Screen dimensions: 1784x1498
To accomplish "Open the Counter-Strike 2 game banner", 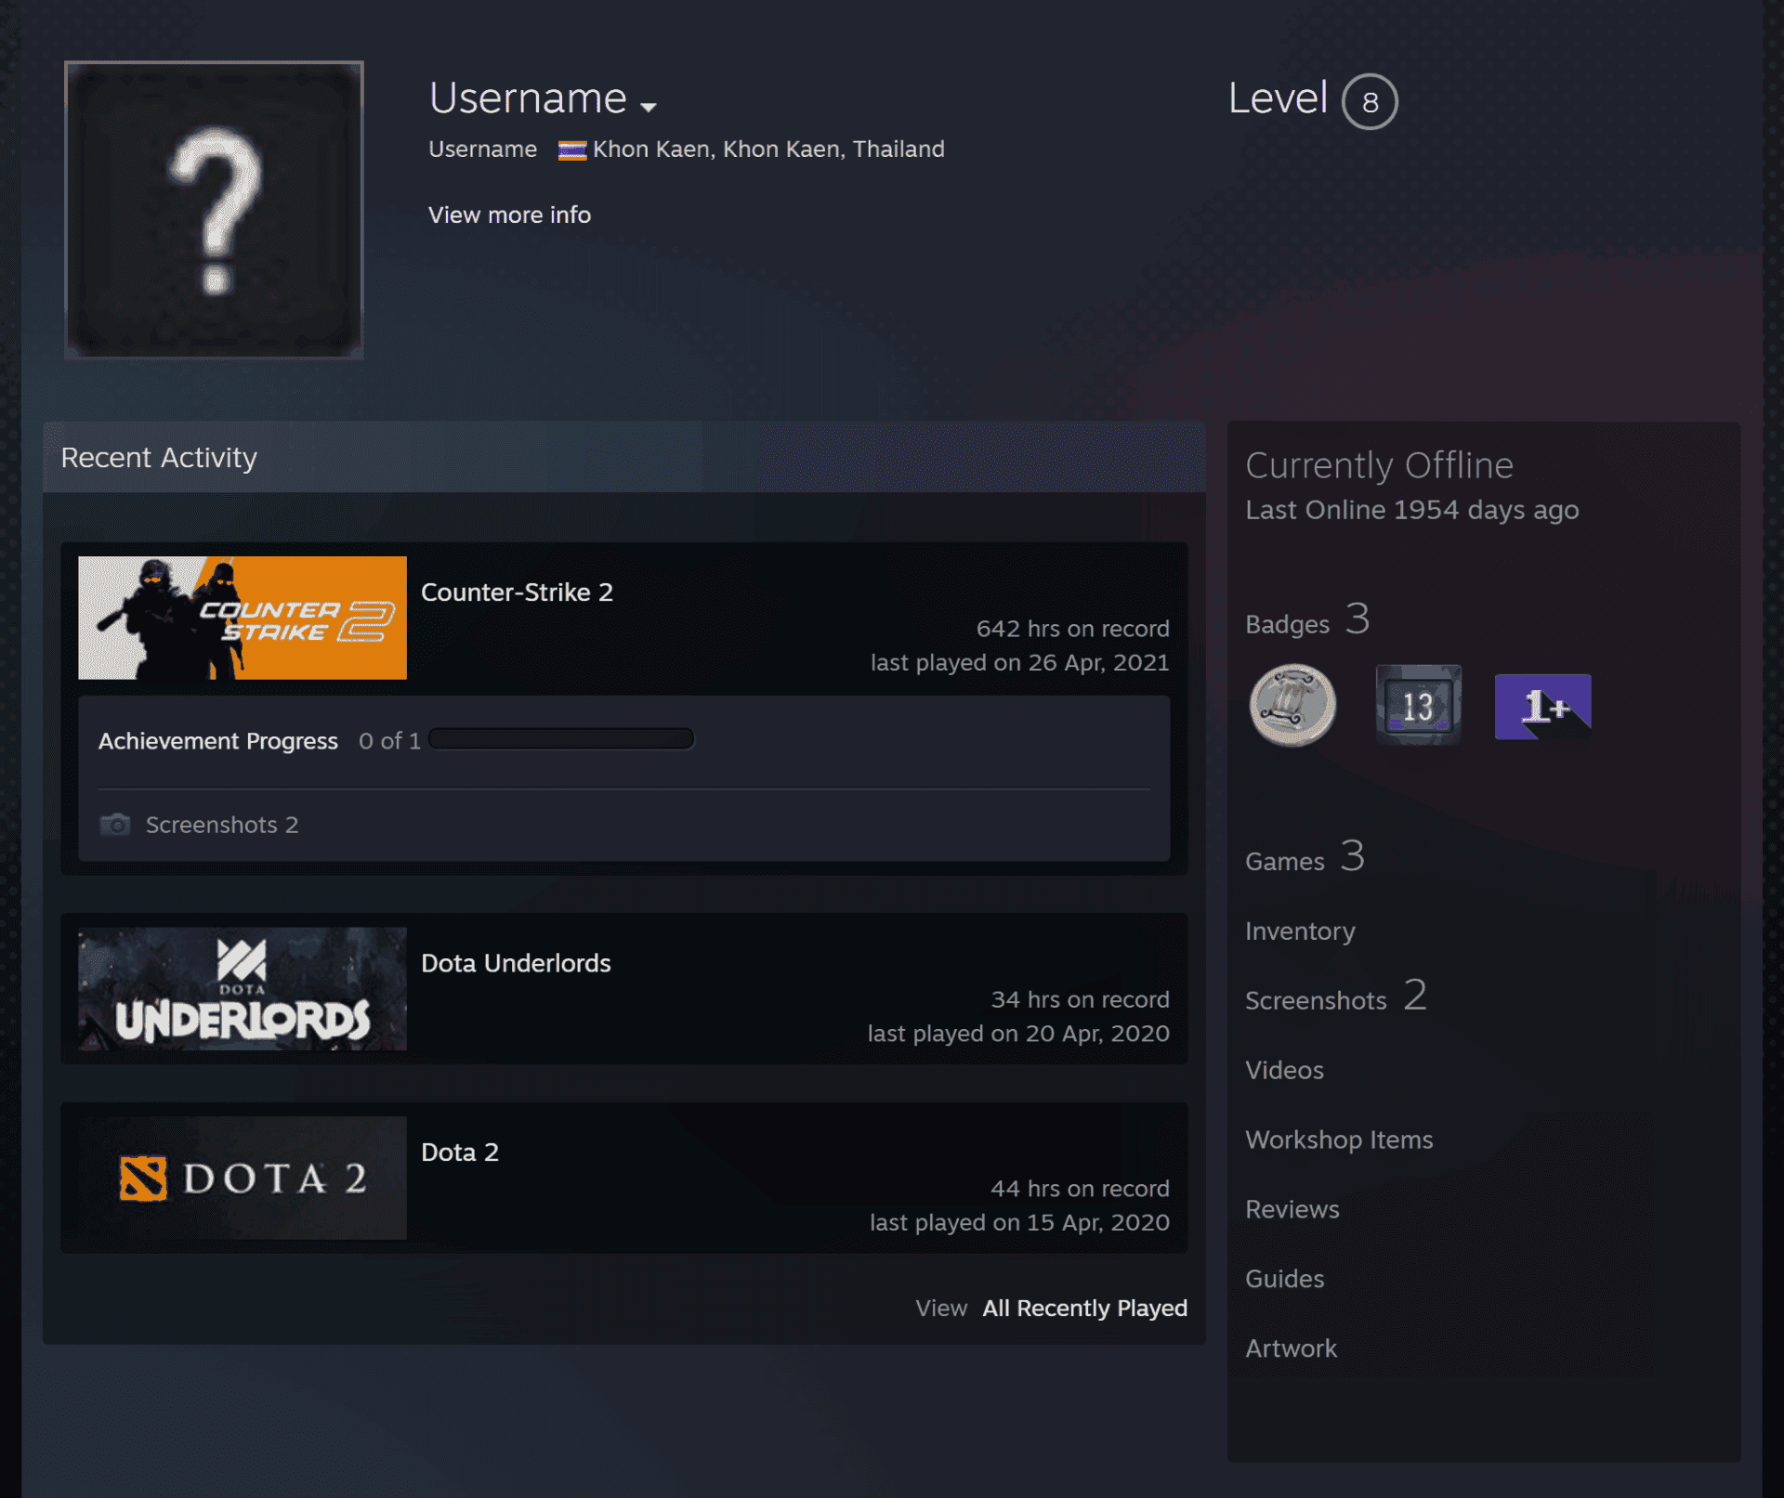I will coord(243,618).
